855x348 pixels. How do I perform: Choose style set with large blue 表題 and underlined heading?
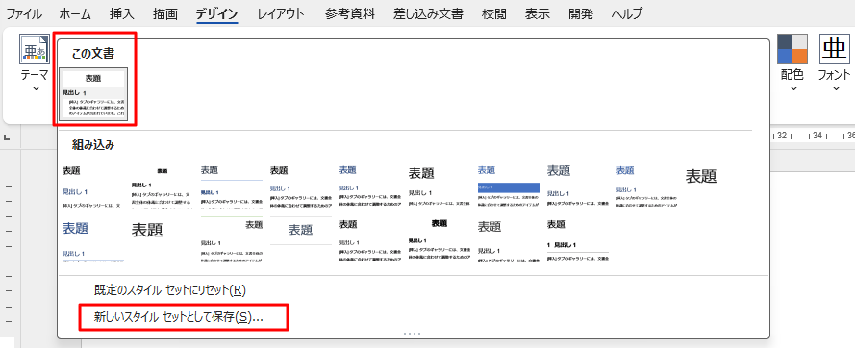pos(92,240)
